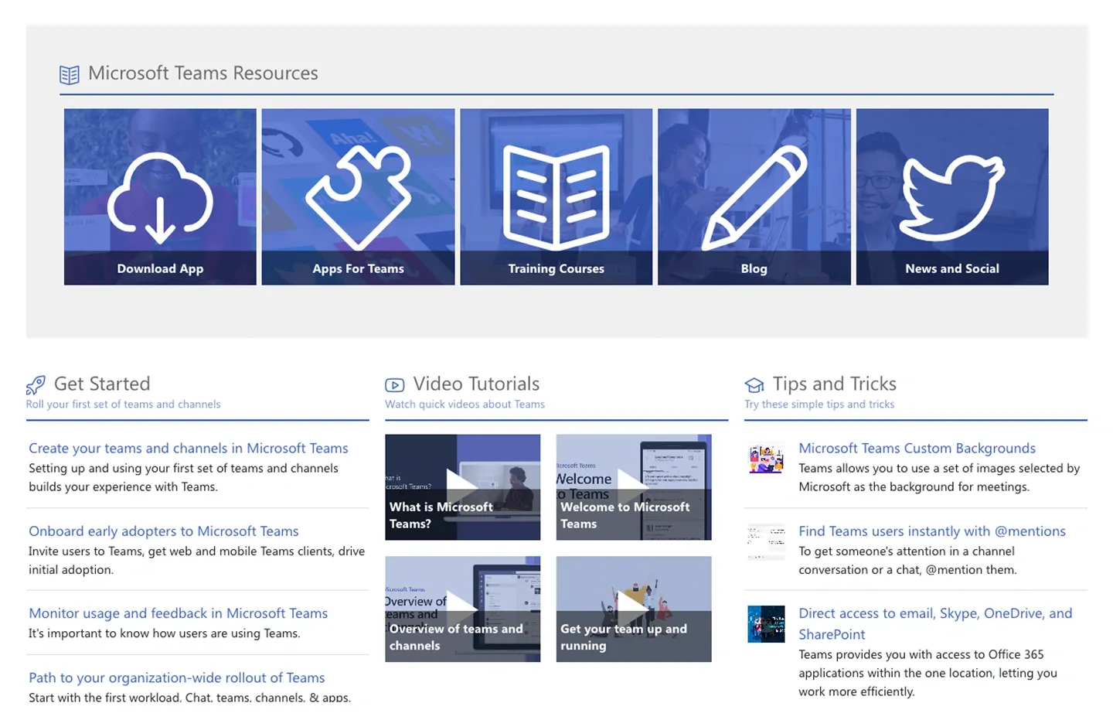The height and width of the screenshot is (727, 1113).
Task: Play the Welcome to Microsoft Teams video
Action: click(634, 487)
